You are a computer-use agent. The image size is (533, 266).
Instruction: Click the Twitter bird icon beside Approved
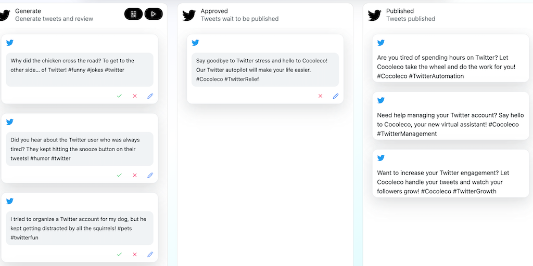(189, 15)
